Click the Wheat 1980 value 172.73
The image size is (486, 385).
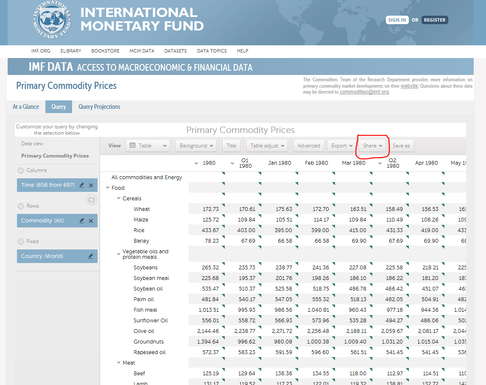211,209
